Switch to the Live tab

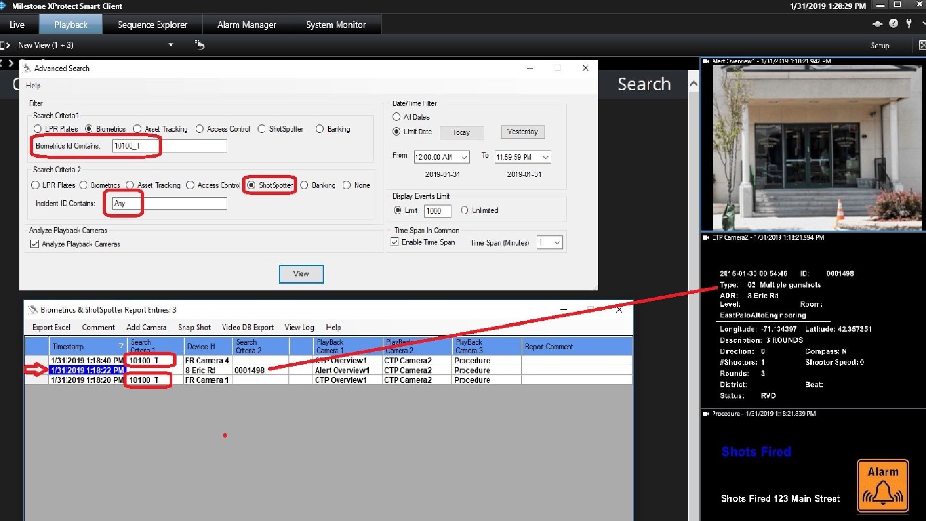pyautogui.click(x=17, y=25)
